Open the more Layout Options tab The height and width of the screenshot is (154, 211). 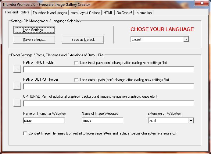pos(85,13)
